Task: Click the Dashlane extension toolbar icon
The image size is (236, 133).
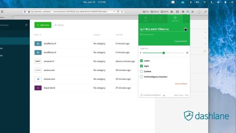Action: point(188,11)
